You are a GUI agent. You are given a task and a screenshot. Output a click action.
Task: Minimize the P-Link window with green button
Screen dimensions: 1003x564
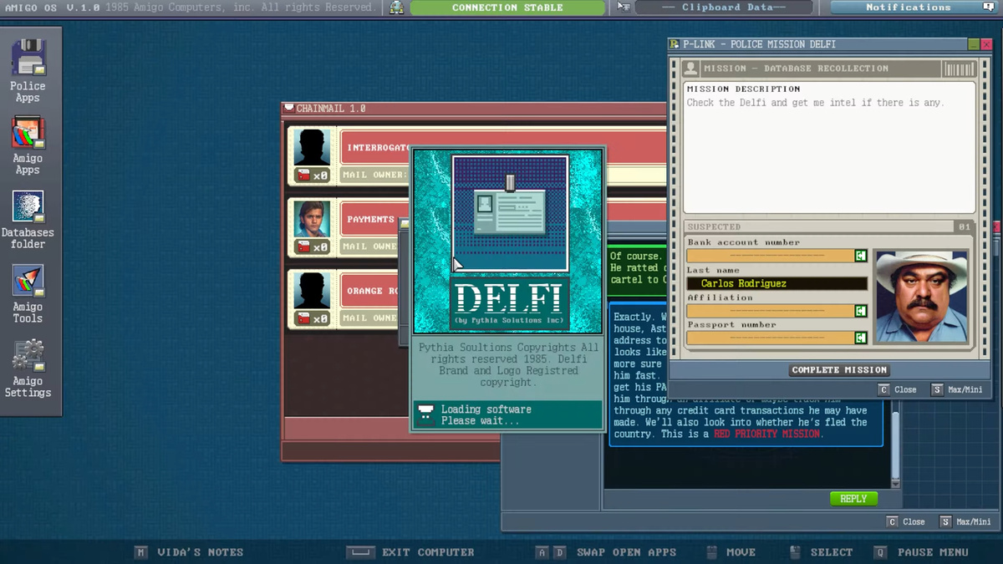coord(974,44)
